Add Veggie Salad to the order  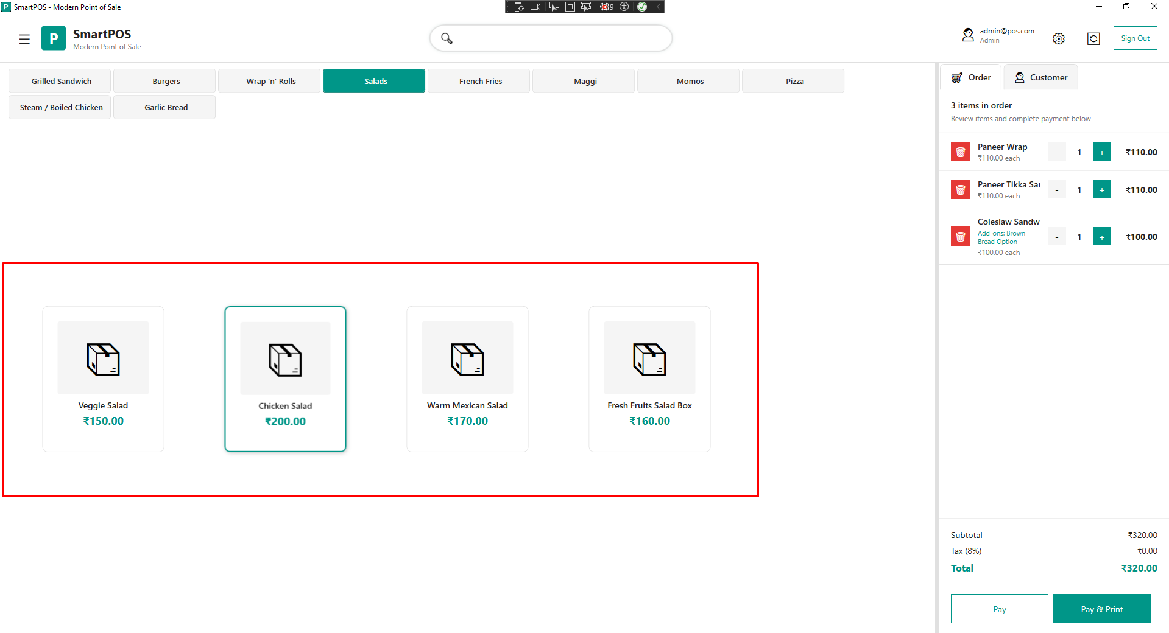[104, 379]
